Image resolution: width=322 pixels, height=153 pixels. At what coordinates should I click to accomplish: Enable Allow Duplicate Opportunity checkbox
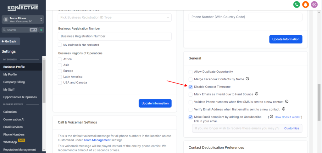click(x=191, y=72)
